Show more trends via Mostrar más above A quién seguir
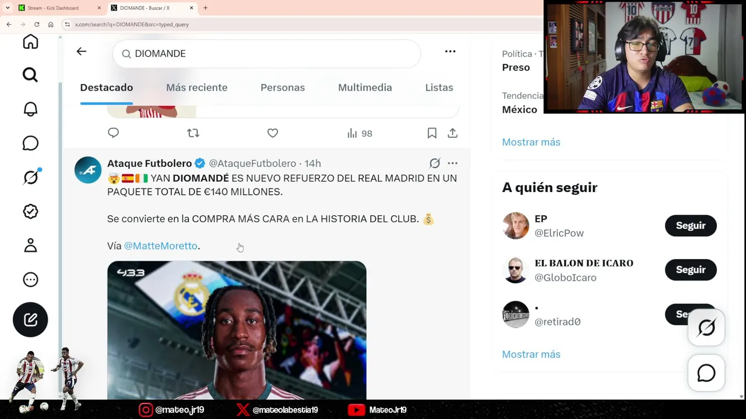The image size is (746, 419). coord(531,142)
